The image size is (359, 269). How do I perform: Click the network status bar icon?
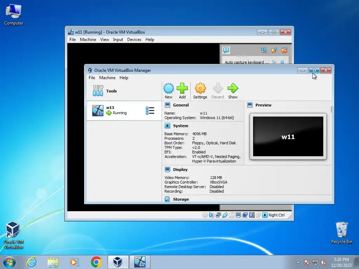click(x=218, y=215)
